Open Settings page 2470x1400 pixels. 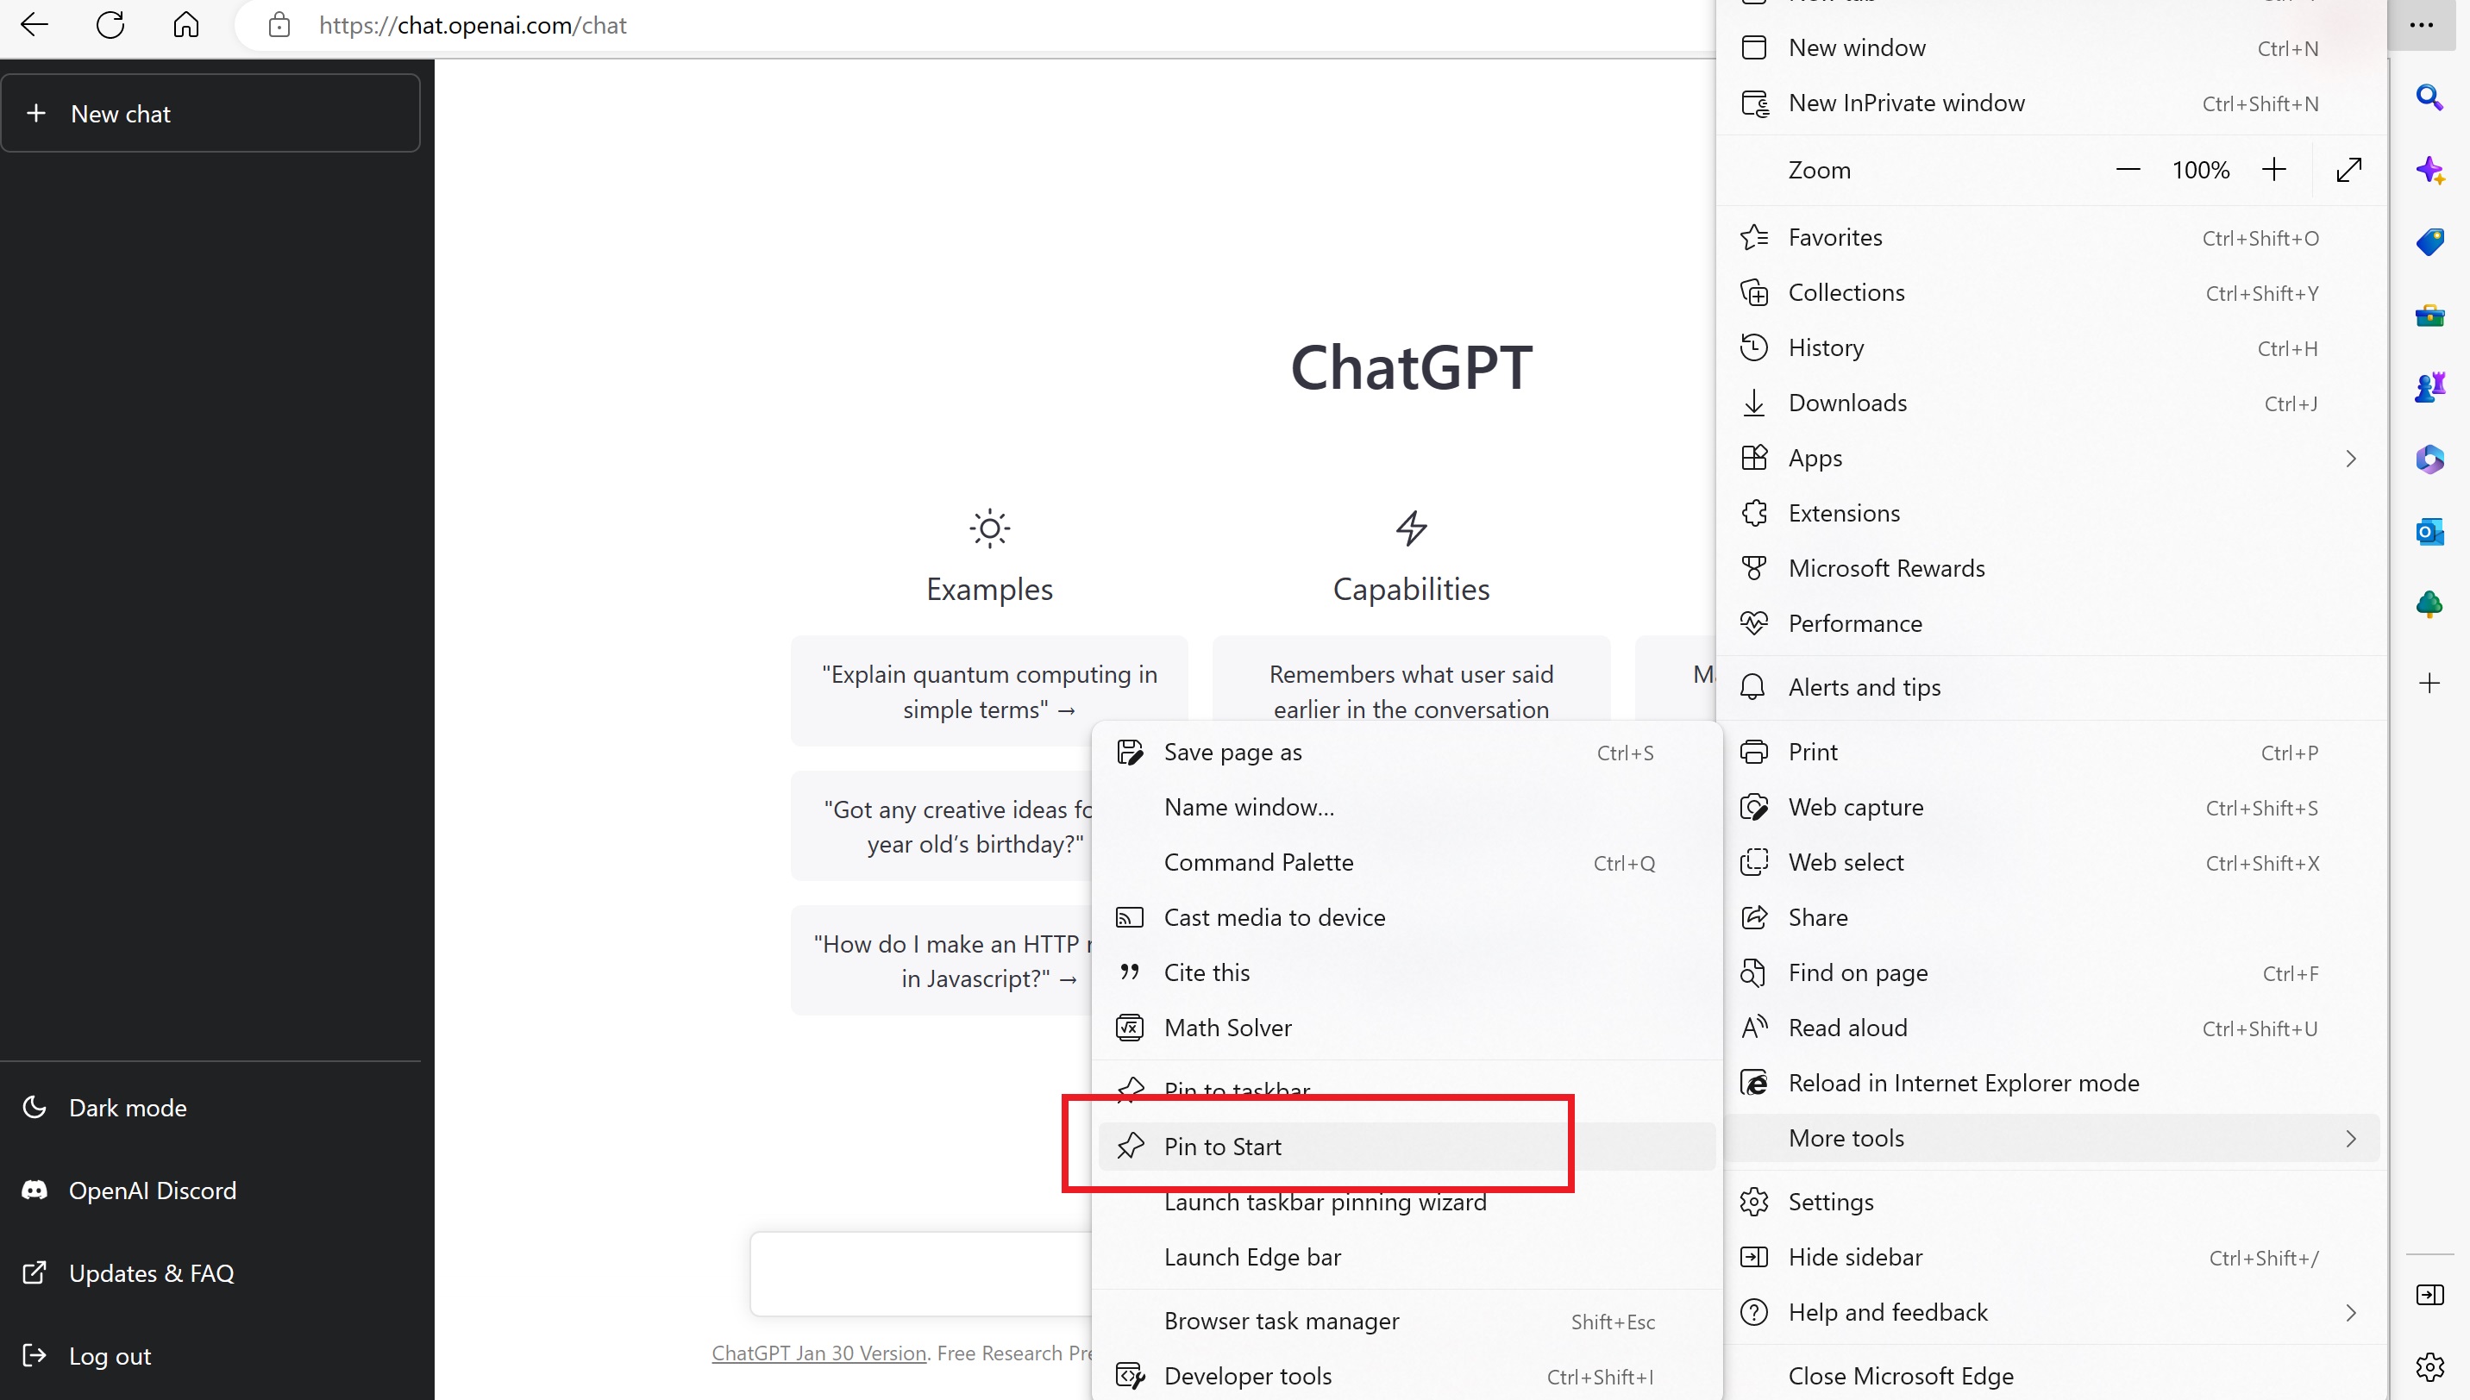[x=1830, y=1202]
